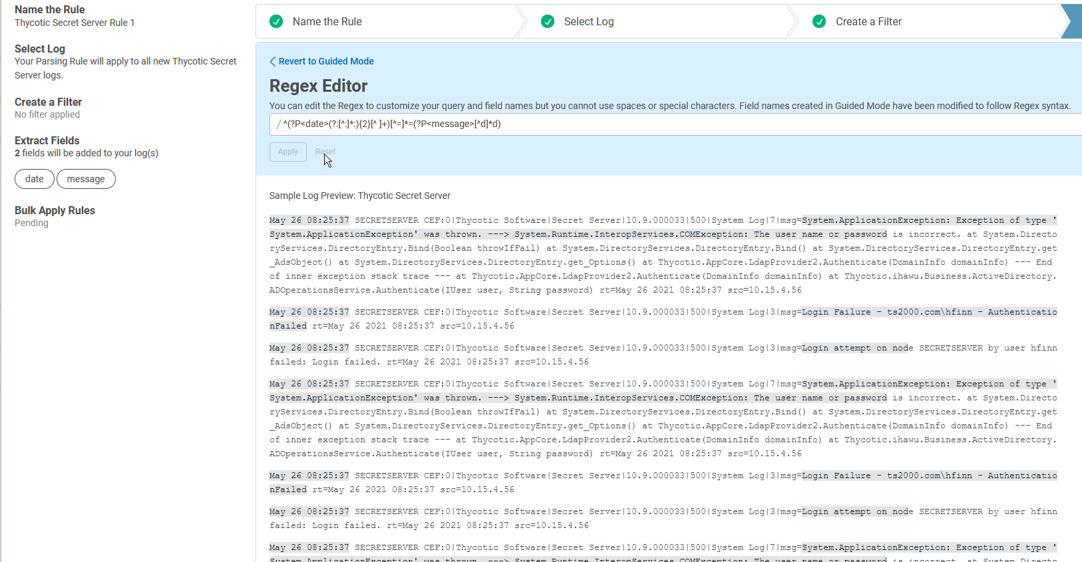Click the green checkmark on Name the Rule step

point(276,22)
